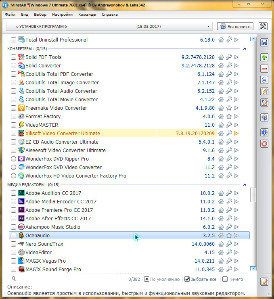Viewport: 274px width, 299px height.
Task: Open homepage icon for Solid PDF Tools
Action: point(221,57)
